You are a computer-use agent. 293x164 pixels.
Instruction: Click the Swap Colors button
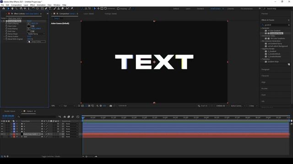(36, 41)
